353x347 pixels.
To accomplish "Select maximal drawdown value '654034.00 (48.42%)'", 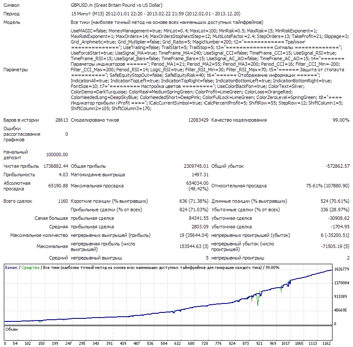I will coord(198,186).
